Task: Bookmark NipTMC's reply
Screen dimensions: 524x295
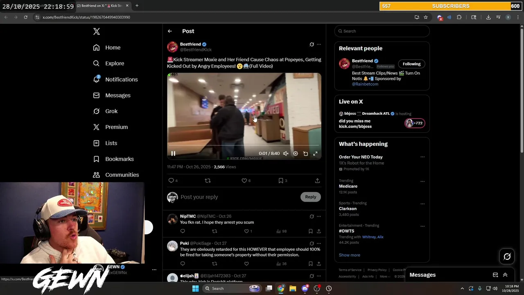Action: click(x=311, y=231)
